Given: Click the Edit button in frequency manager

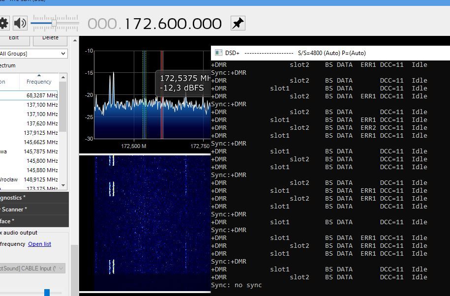Looking at the screenshot, I should (14, 40).
